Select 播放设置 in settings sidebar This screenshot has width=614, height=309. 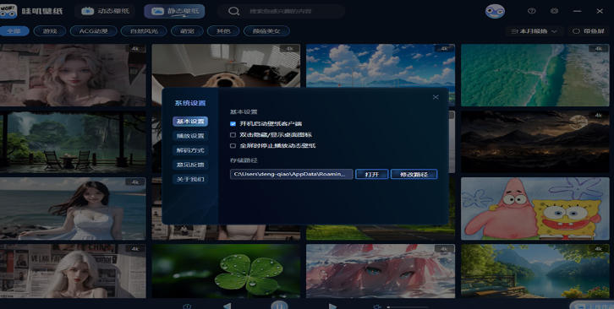(x=190, y=136)
